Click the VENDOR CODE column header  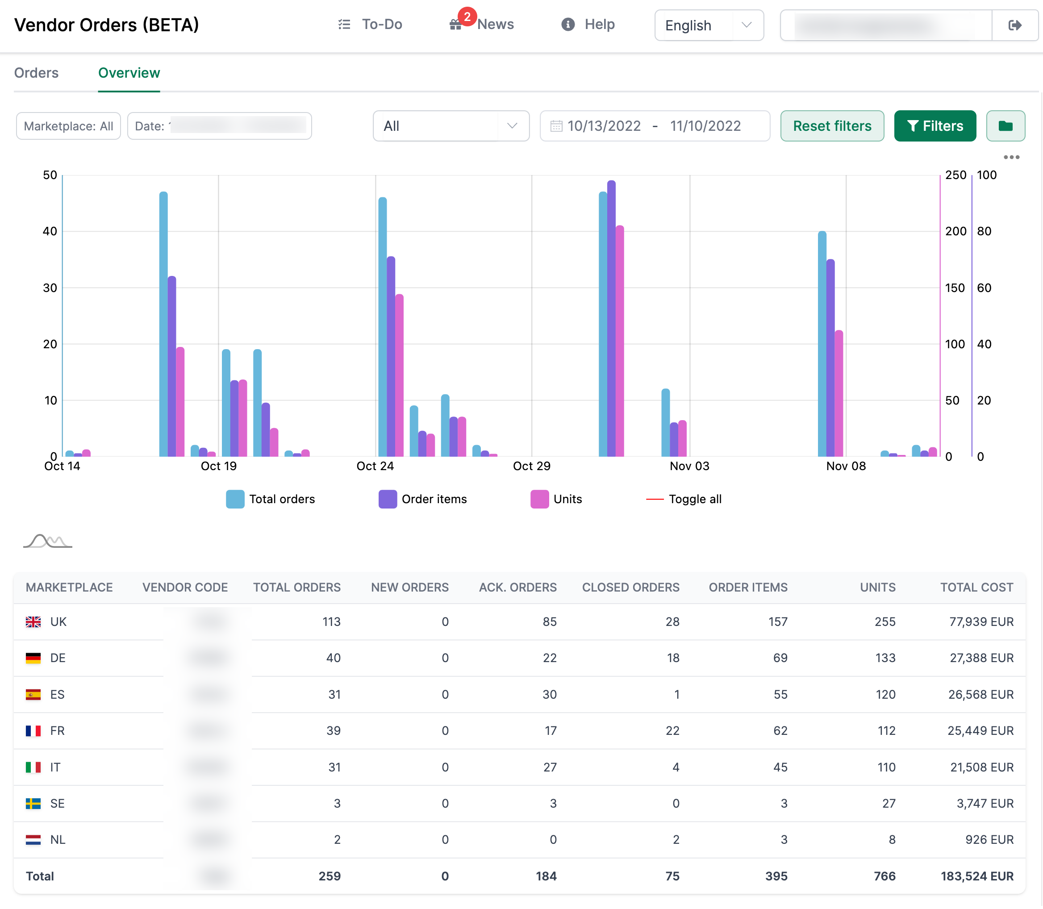(x=185, y=588)
